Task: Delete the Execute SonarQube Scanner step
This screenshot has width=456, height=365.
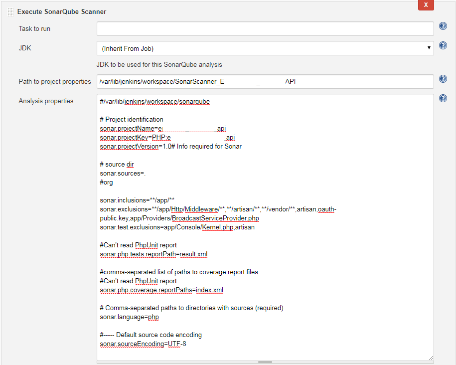Action: coord(426,5)
